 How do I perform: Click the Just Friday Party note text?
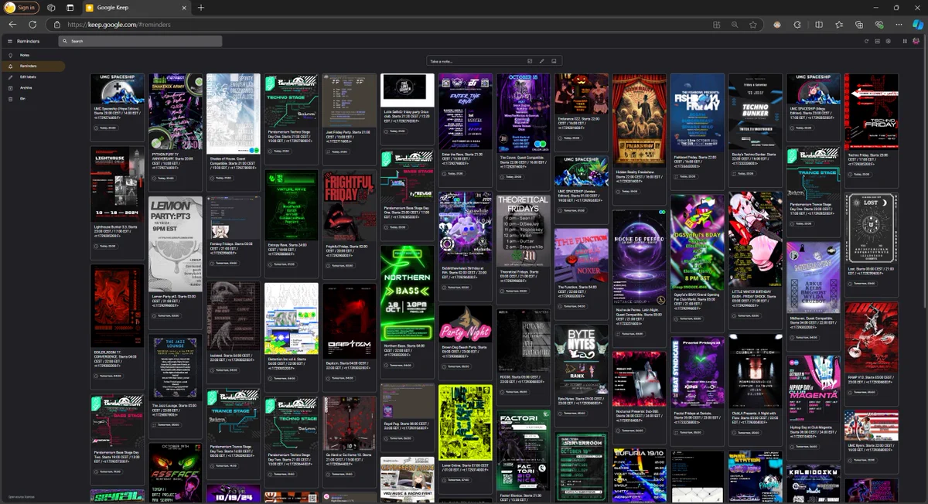click(350, 138)
